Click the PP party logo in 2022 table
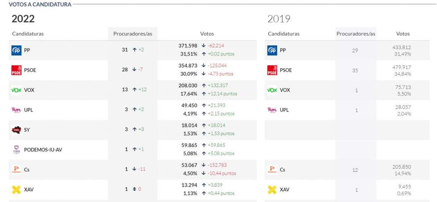This screenshot has width=437, height=202. (16, 50)
